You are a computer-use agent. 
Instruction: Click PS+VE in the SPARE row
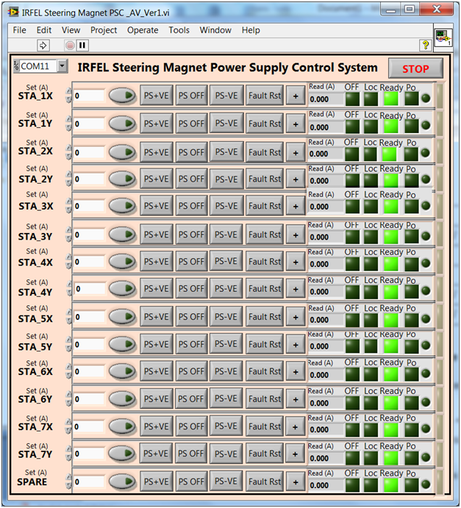[x=157, y=482]
